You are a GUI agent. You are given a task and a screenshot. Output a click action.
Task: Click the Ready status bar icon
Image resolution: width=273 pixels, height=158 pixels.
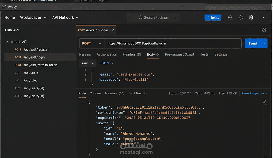4,6
